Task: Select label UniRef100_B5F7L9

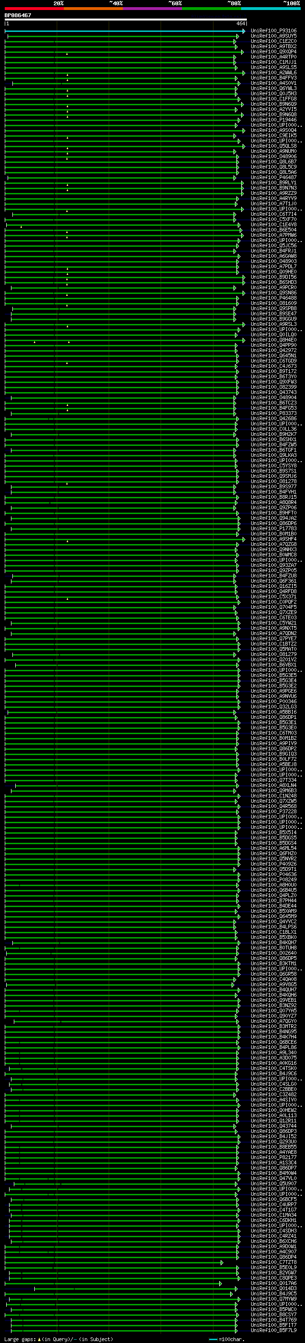Action: click(274, 1331)
